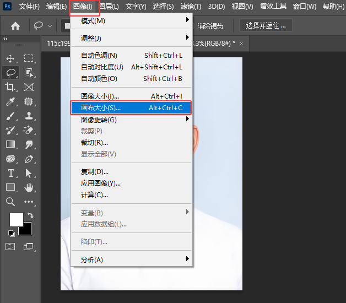Expand the 模式(M) submenu
This screenshot has width=346, height=303.
132,21
